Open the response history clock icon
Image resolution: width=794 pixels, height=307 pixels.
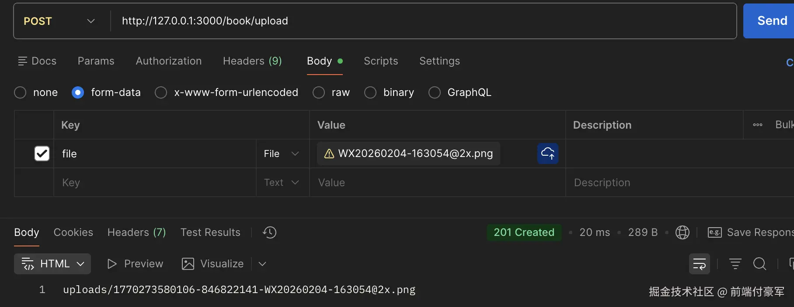tap(269, 232)
